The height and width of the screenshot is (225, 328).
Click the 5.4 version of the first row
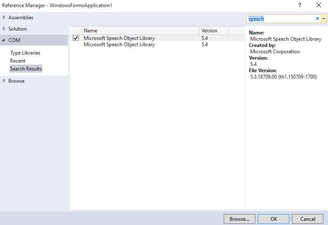point(205,38)
